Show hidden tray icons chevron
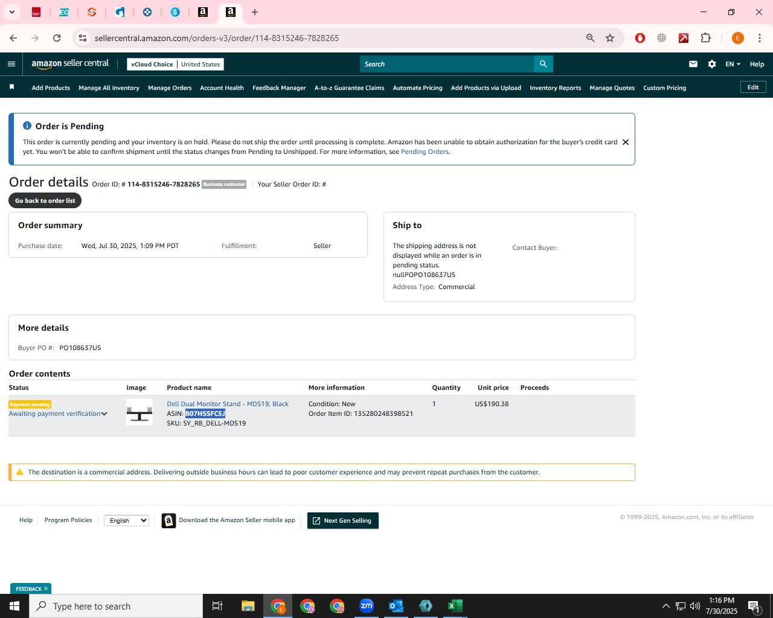The image size is (773, 618). (x=666, y=606)
